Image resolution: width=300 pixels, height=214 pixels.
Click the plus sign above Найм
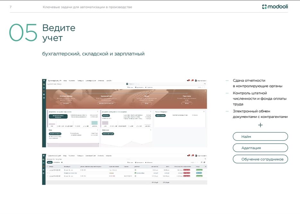click(260, 125)
